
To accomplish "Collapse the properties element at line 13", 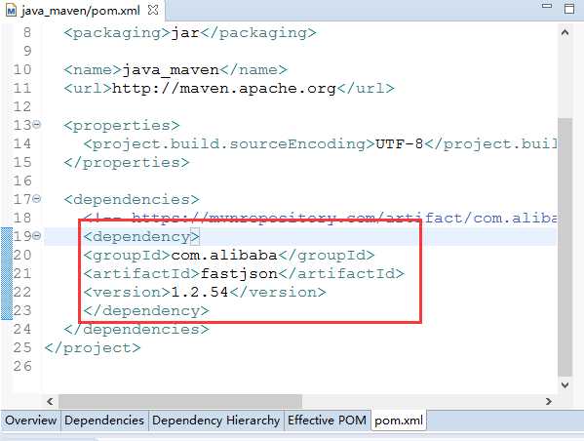I will point(36,125).
